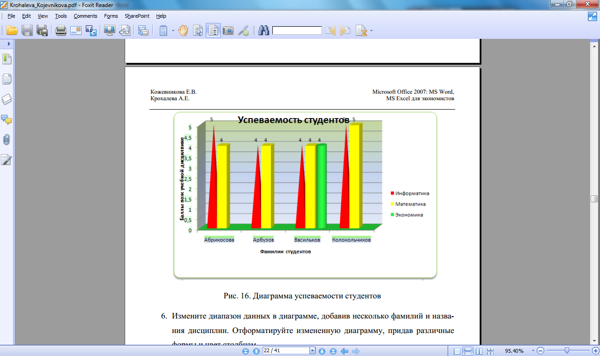Open the Help menu

pyautogui.click(x=161, y=16)
